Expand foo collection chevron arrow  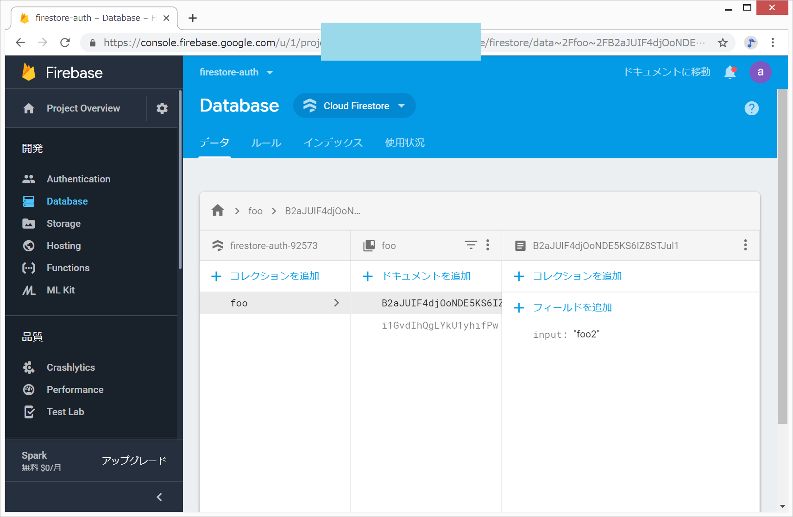coord(337,303)
